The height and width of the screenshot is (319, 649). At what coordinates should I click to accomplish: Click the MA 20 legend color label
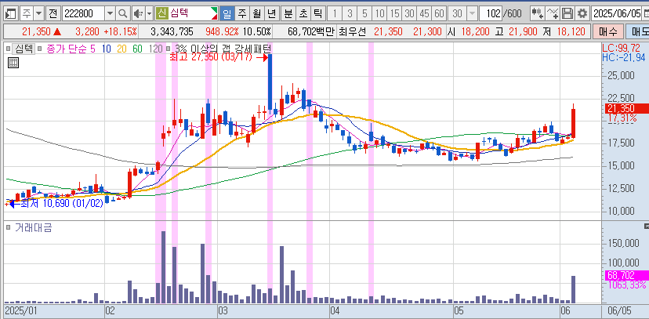click(121, 49)
